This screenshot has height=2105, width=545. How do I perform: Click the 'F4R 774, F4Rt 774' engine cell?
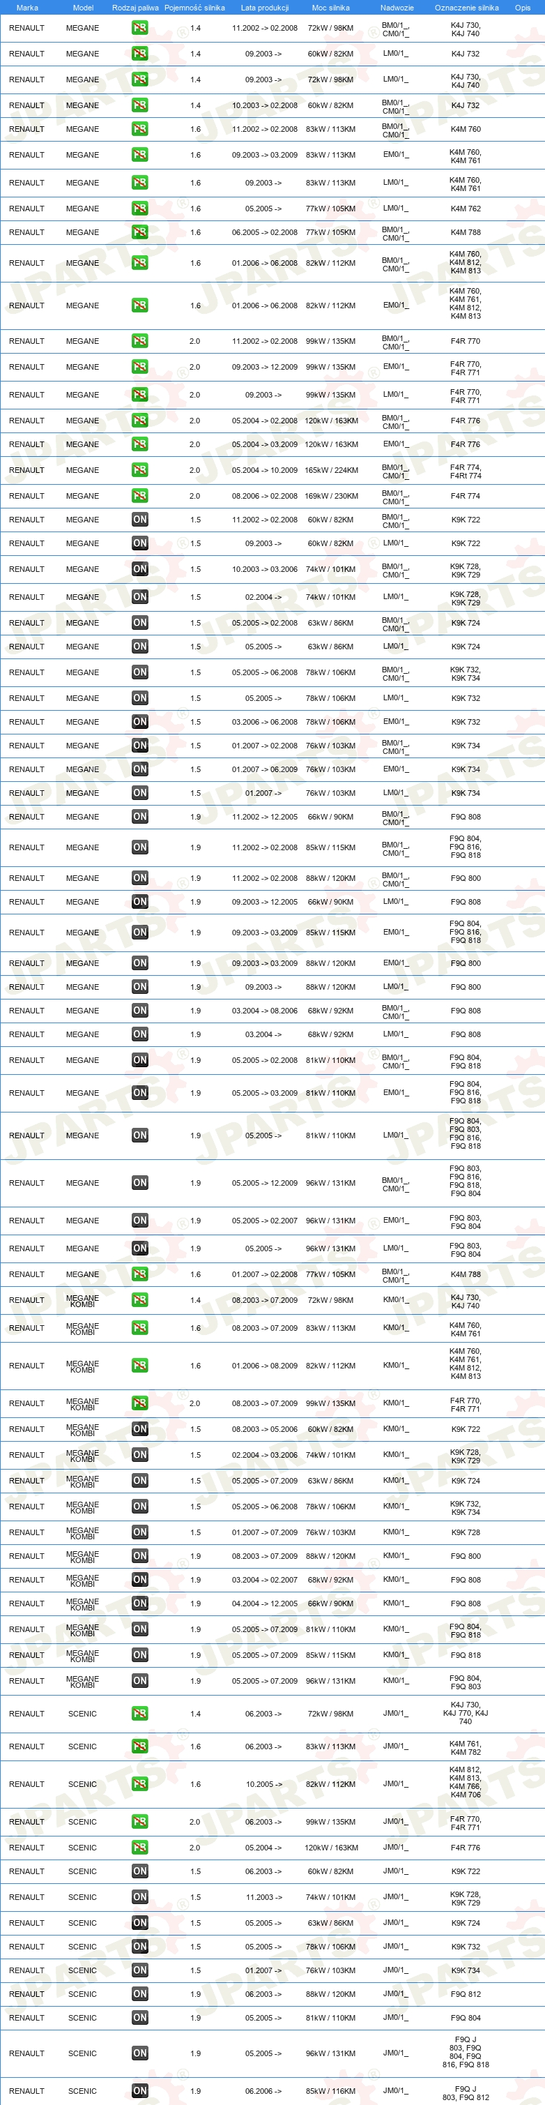(466, 471)
